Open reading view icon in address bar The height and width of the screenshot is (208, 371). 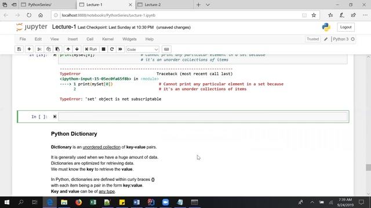click(x=304, y=16)
